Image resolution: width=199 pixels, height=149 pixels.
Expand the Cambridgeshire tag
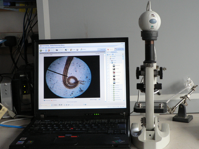tap(112, 90)
